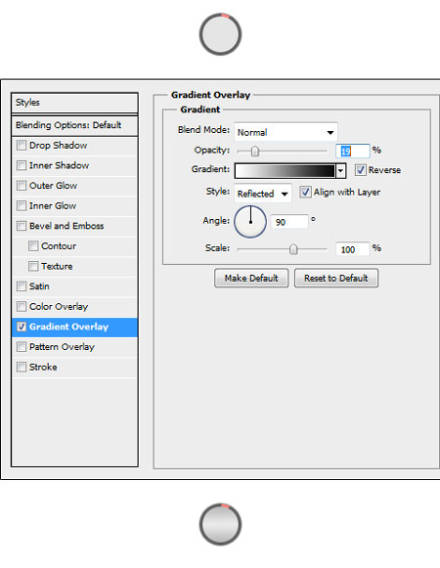Enable the Drop Shadow checkbox
The height and width of the screenshot is (568, 440).
22,146
